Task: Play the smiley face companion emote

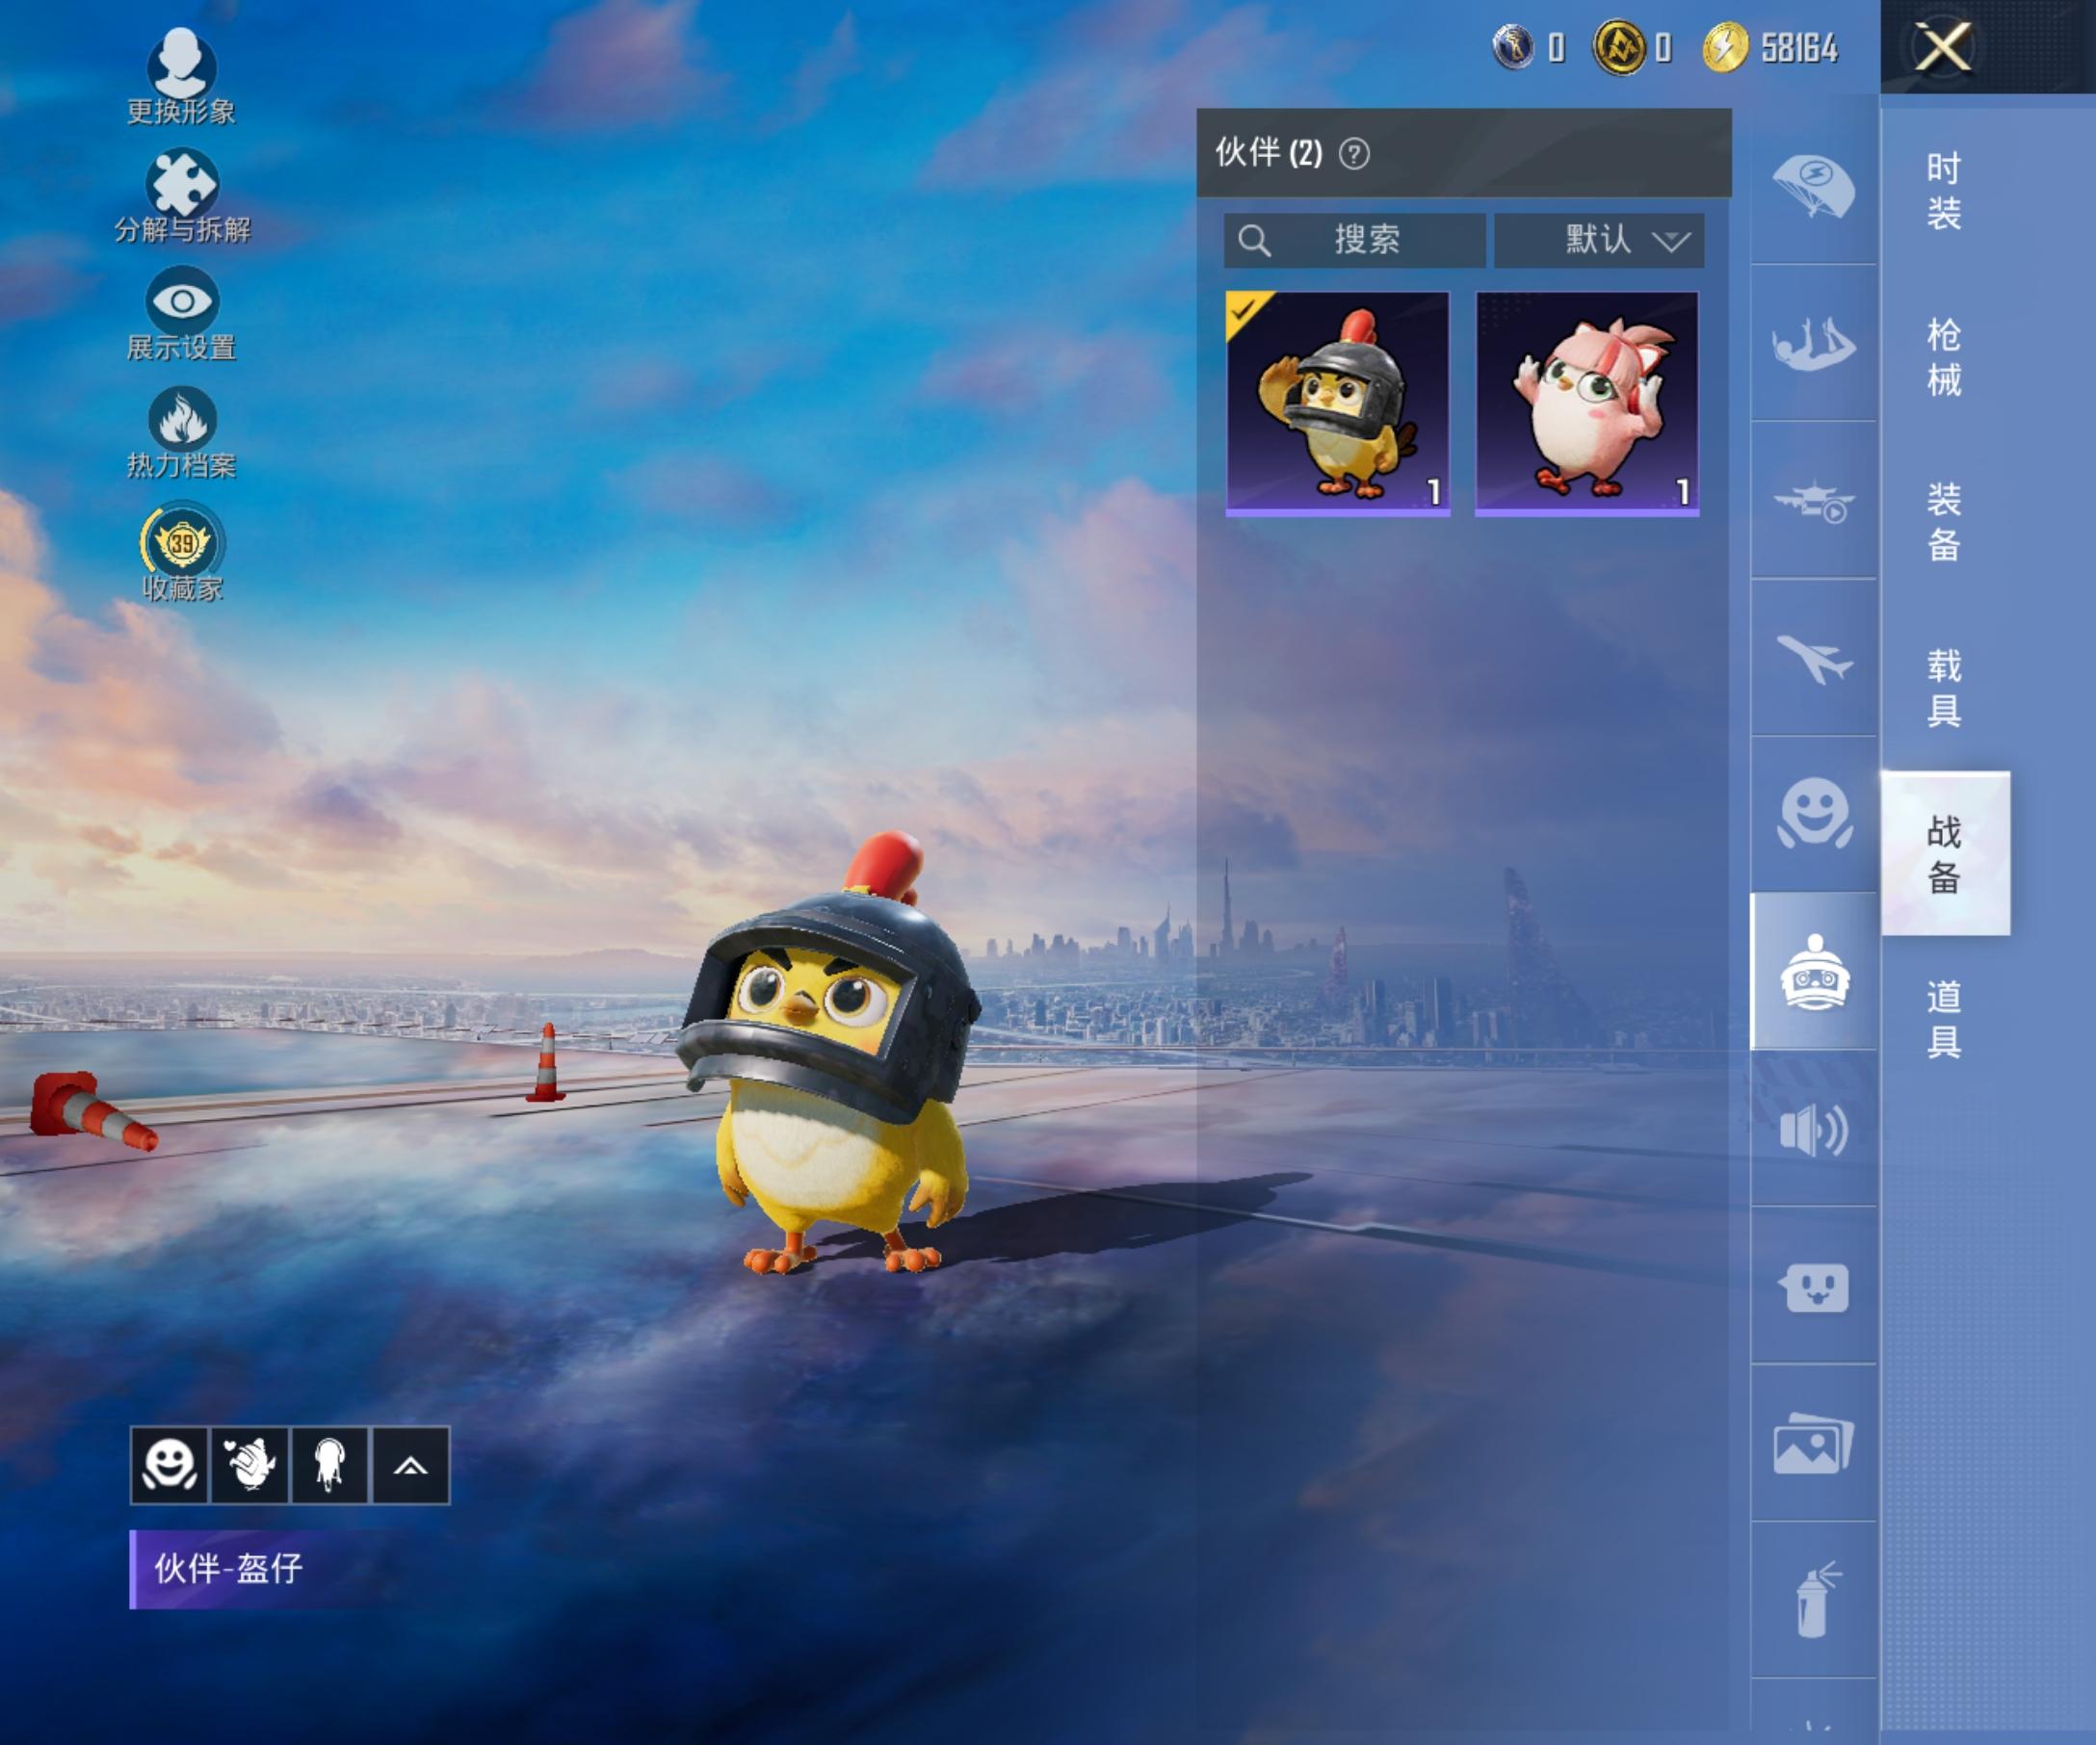Action: pos(169,1465)
